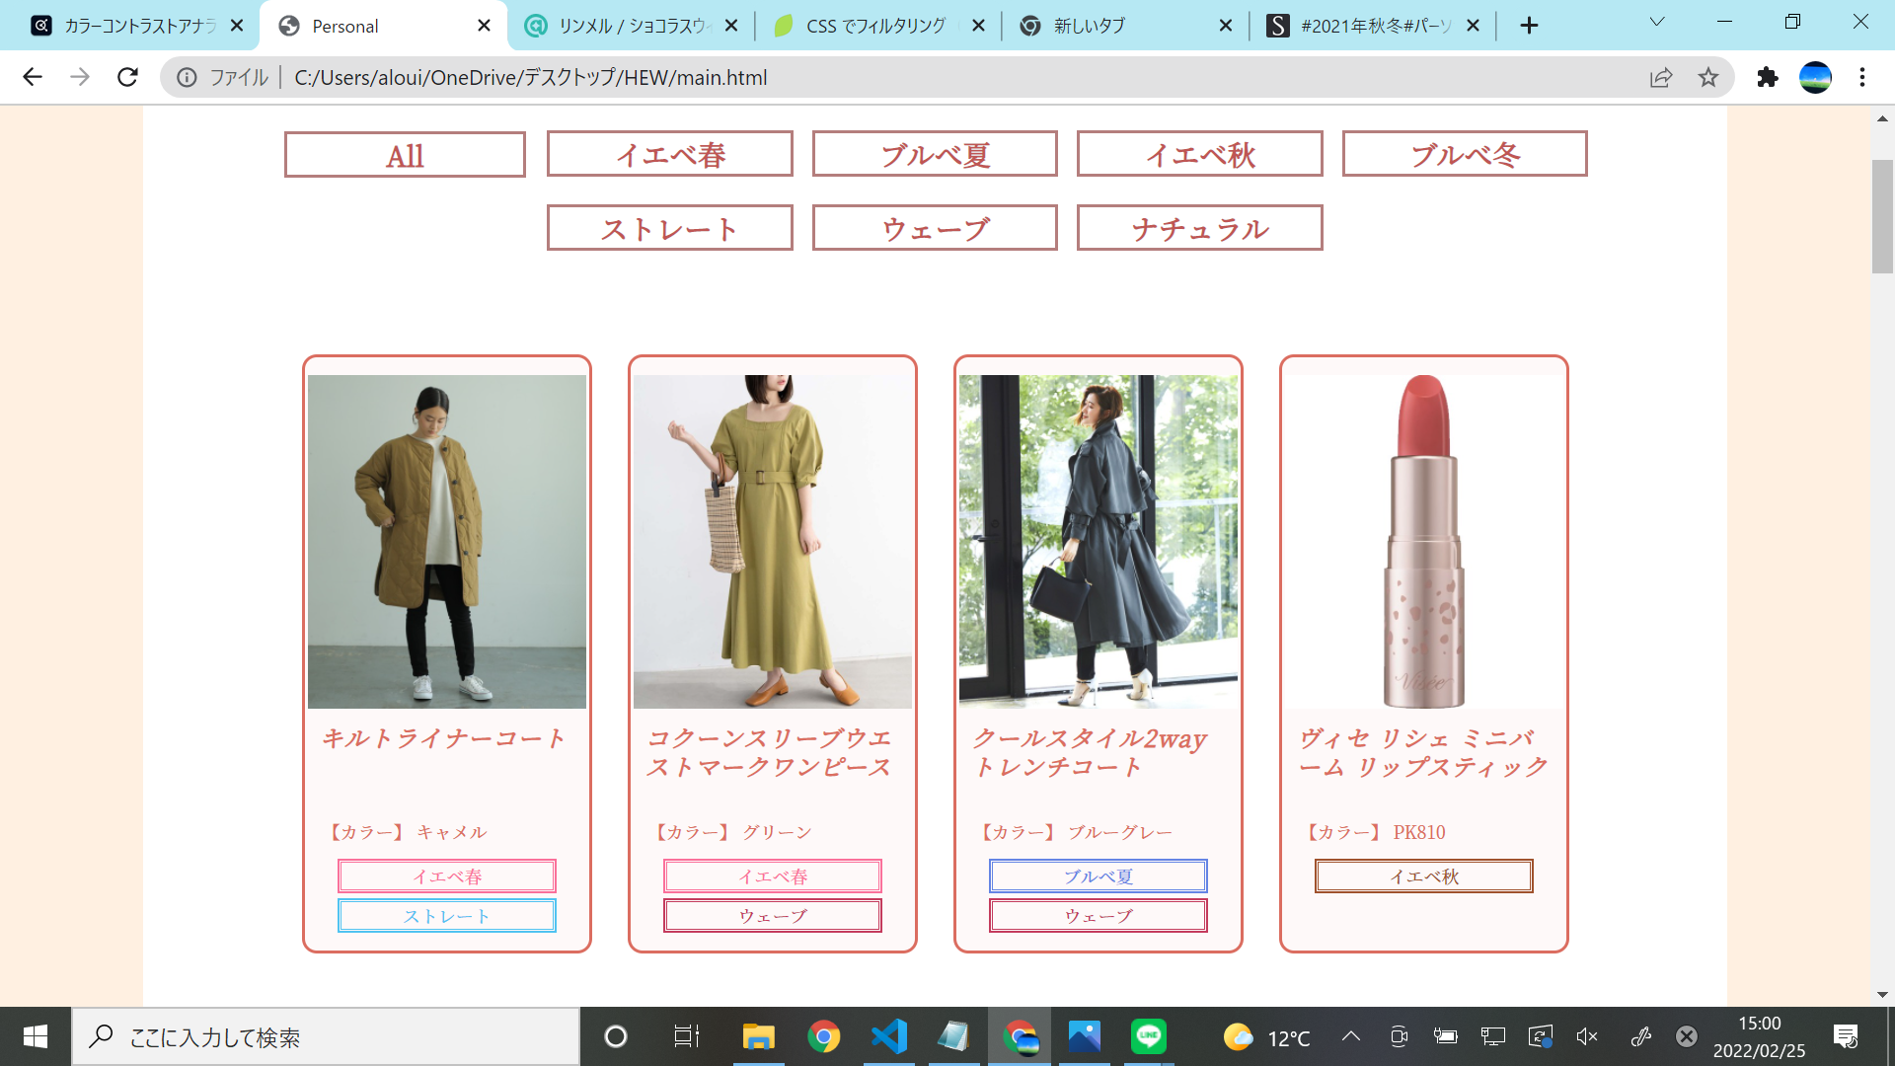Expand the tab search dropdown arrow
The width and height of the screenshot is (1895, 1066).
click(x=1657, y=22)
